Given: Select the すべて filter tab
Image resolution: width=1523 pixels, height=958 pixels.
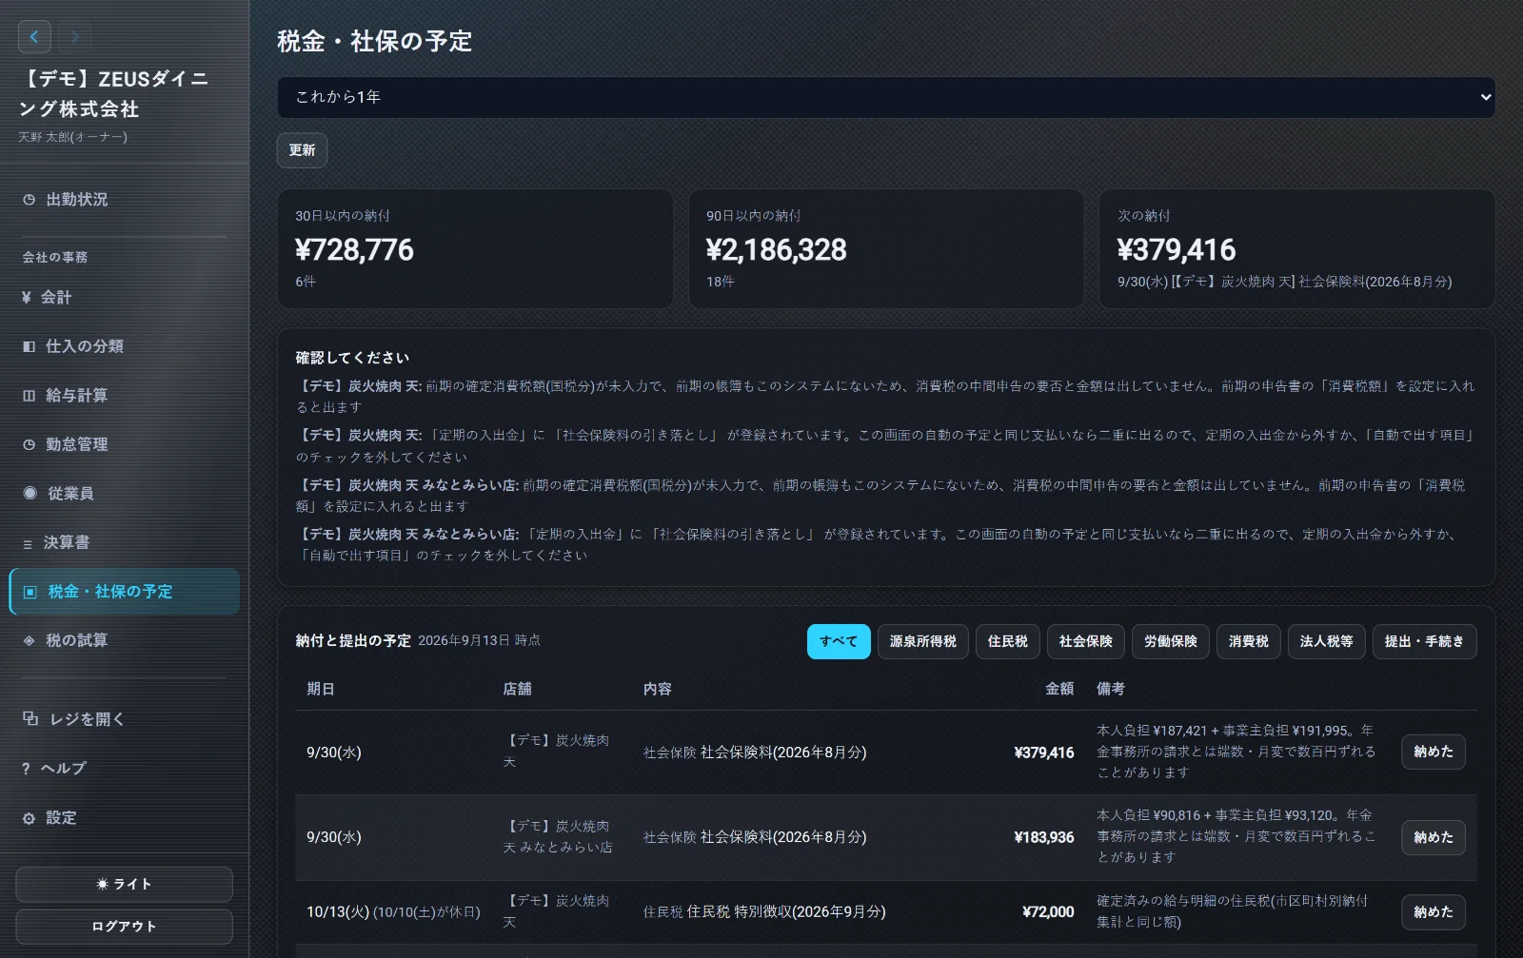Looking at the screenshot, I should coord(839,641).
